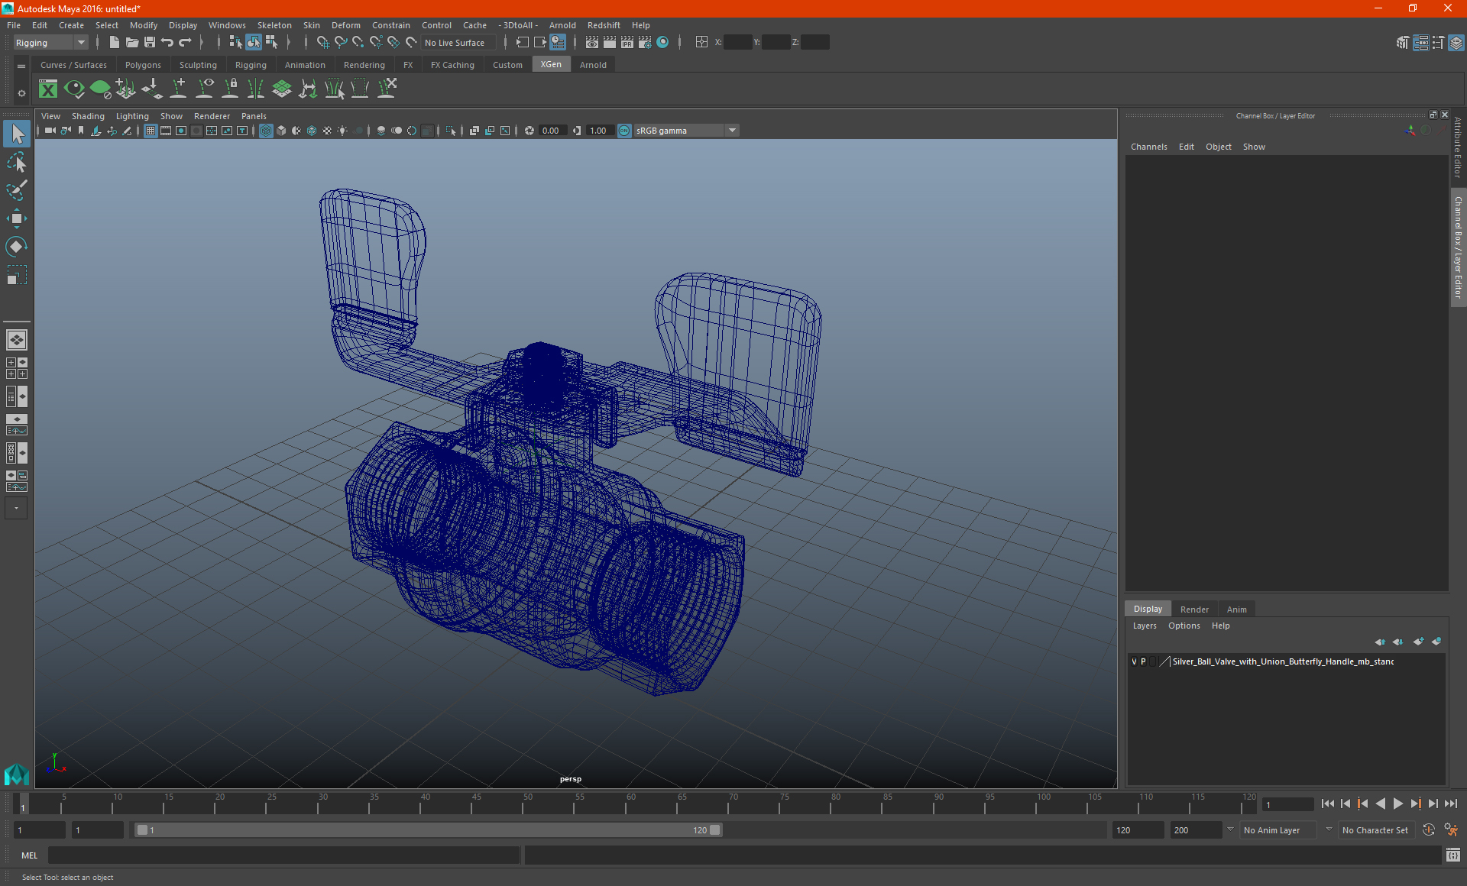
Task: Open the Skeleton menu
Action: tap(274, 25)
